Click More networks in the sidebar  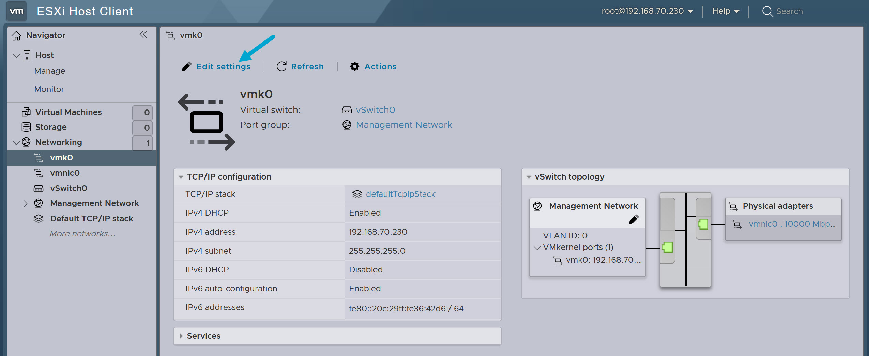(x=82, y=234)
